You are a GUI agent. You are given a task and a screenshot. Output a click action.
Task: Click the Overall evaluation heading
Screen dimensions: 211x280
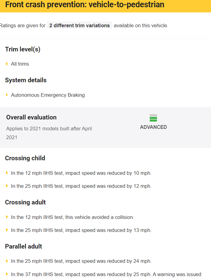click(31, 117)
